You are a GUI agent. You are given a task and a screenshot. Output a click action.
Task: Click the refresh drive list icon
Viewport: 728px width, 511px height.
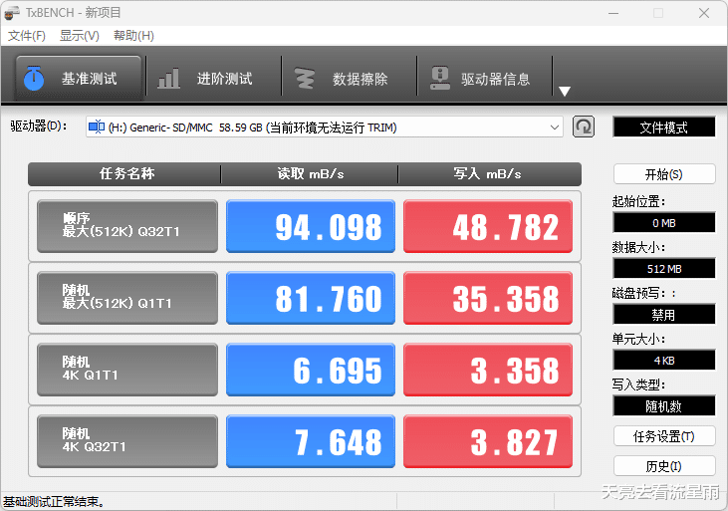click(x=584, y=127)
